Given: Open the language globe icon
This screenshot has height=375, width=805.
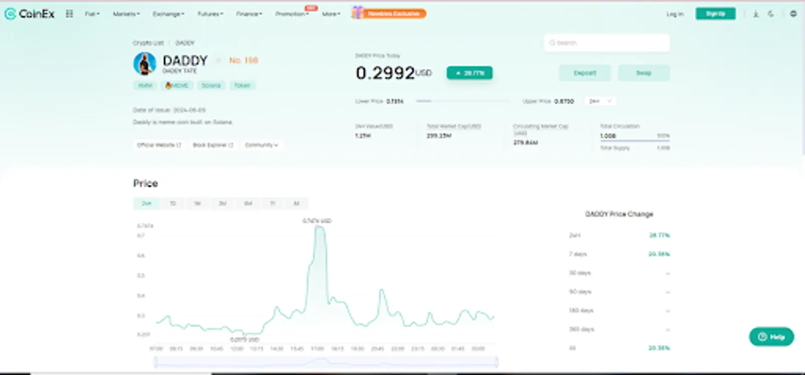Looking at the screenshot, I should pyautogui.click(x=793, y=14).
